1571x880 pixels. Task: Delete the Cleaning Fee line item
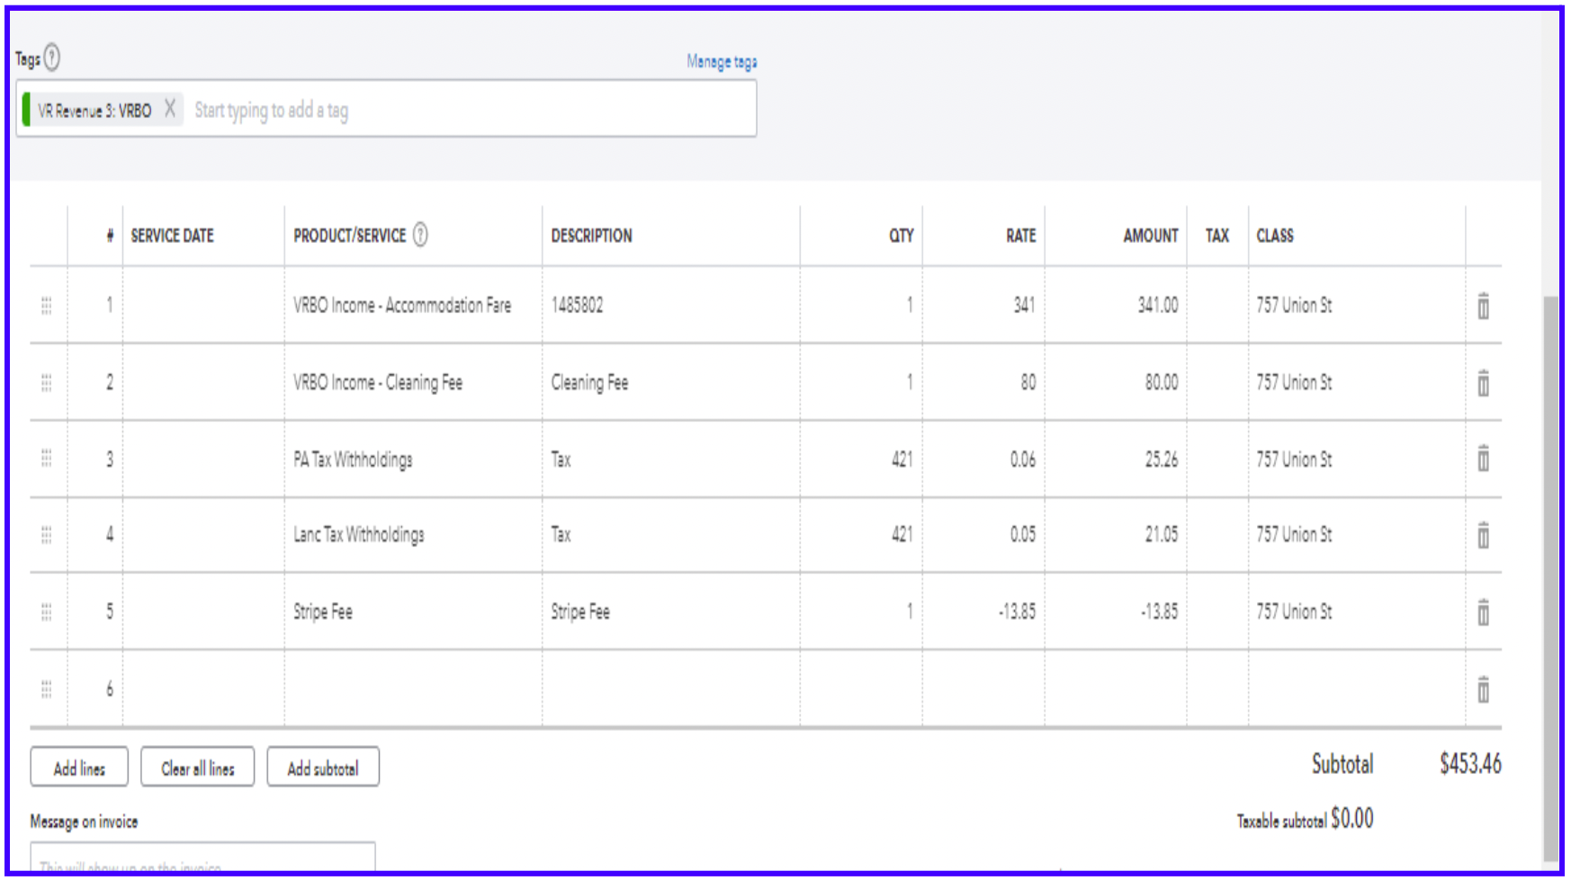[x=1483, y=383]
